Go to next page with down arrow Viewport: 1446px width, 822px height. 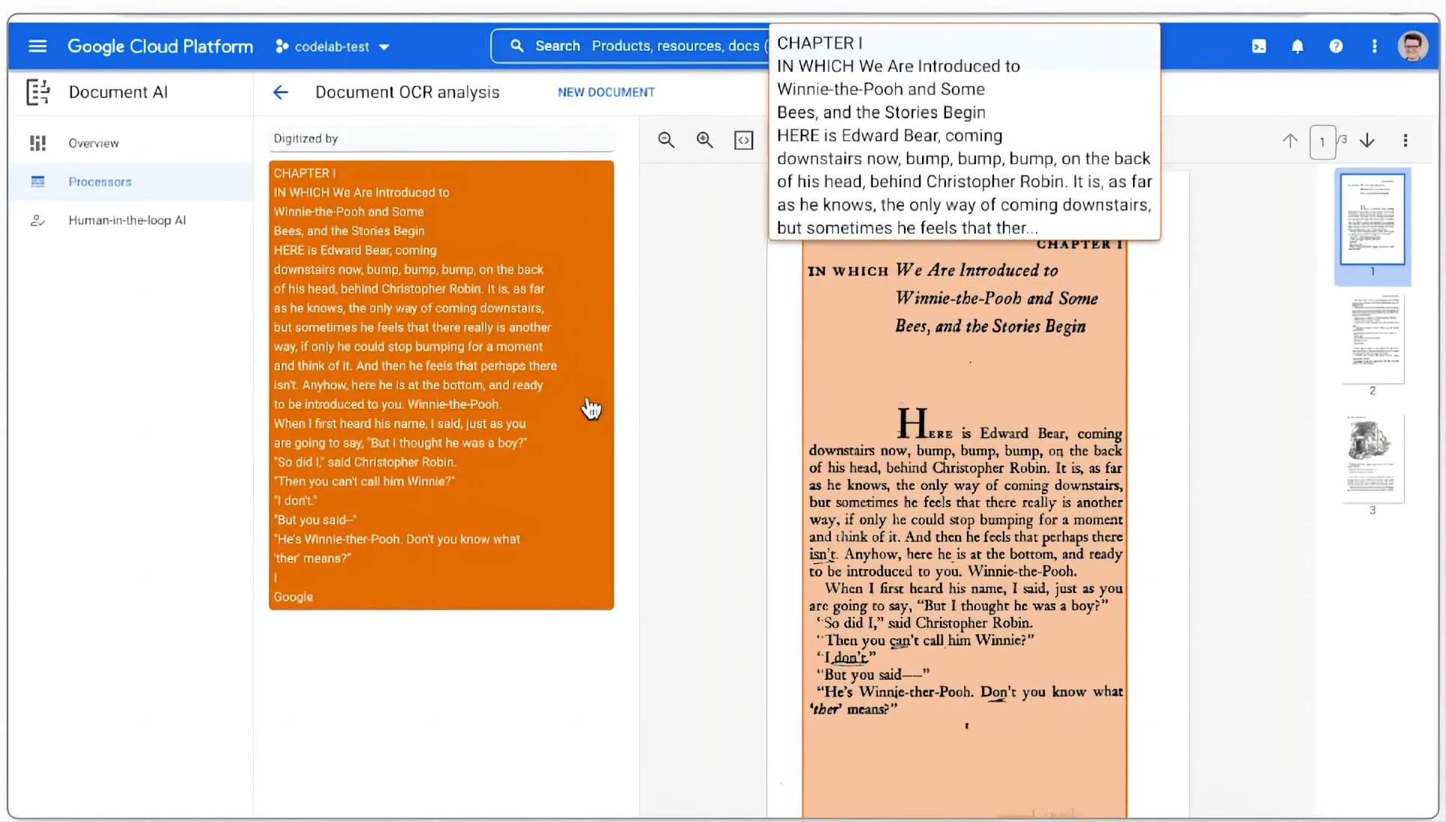[1367, 140]
